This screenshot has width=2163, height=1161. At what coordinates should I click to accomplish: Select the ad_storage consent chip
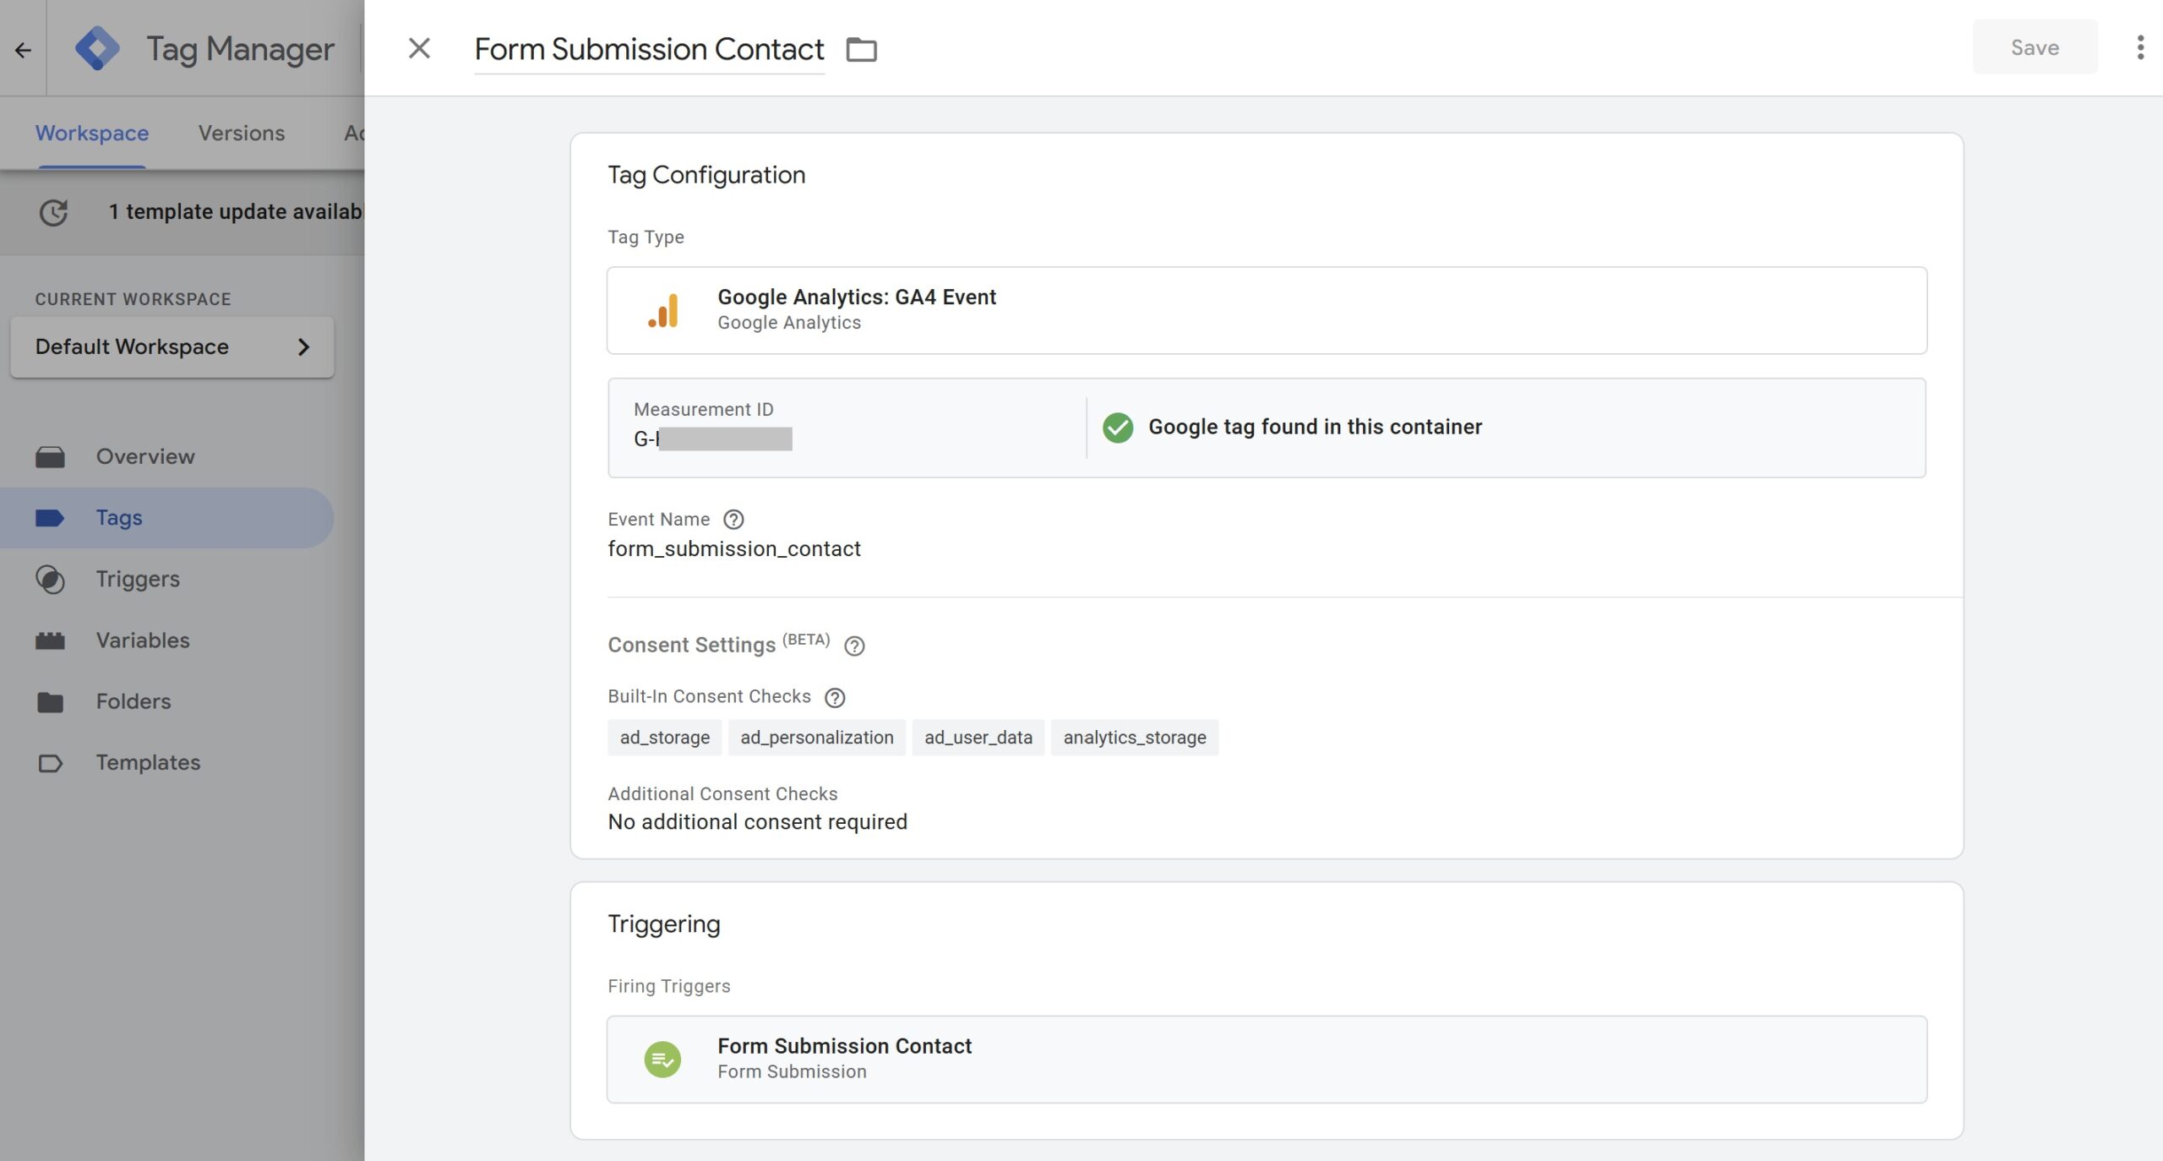(x=664, y=737)
